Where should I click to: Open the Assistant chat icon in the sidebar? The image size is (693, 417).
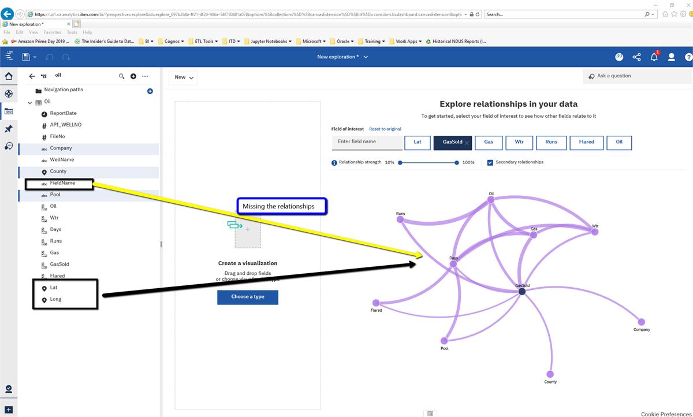9,146
